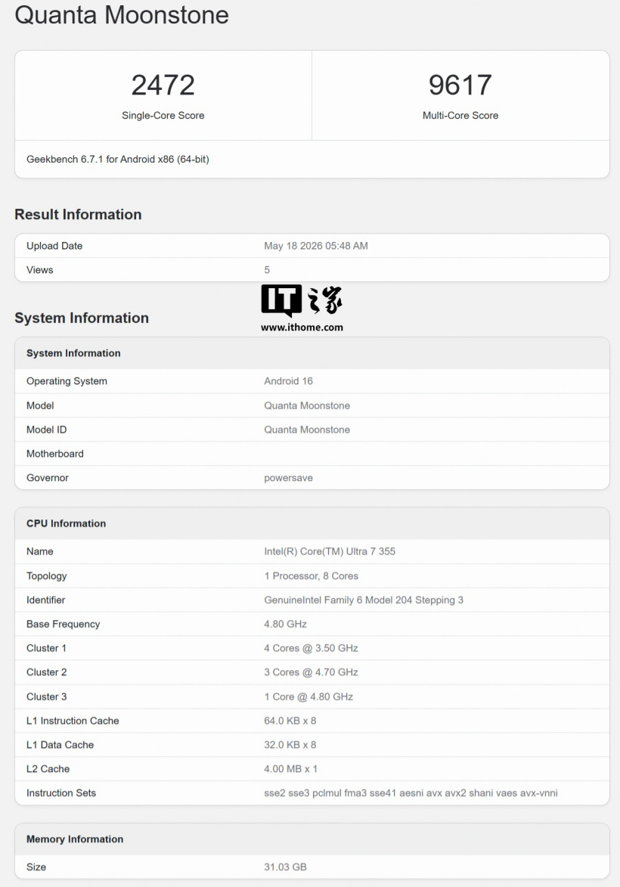620x887 pixels.
Task: Click the Operating System label
Action: 67,381
